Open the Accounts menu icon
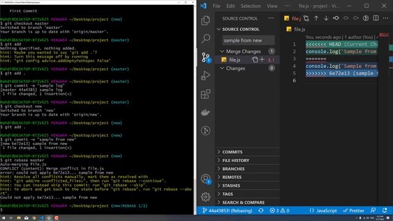Viewport: 393px width, 221px height. pos(206,179)
